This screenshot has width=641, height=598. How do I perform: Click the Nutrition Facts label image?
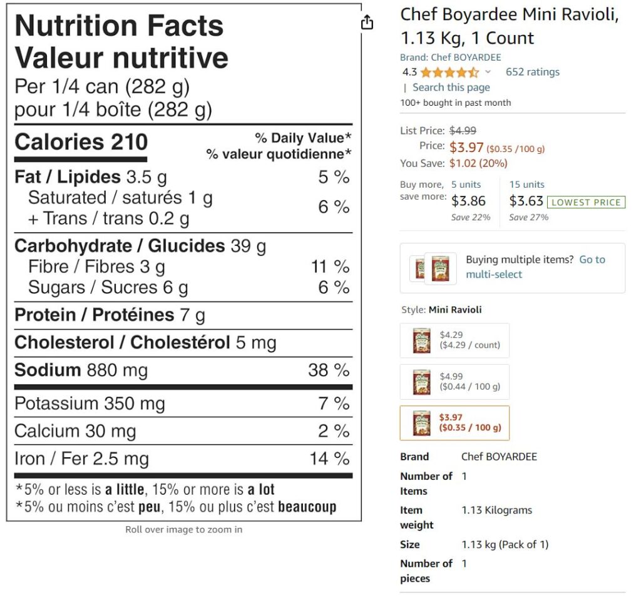pyautogui.click(x=183, y=263)
